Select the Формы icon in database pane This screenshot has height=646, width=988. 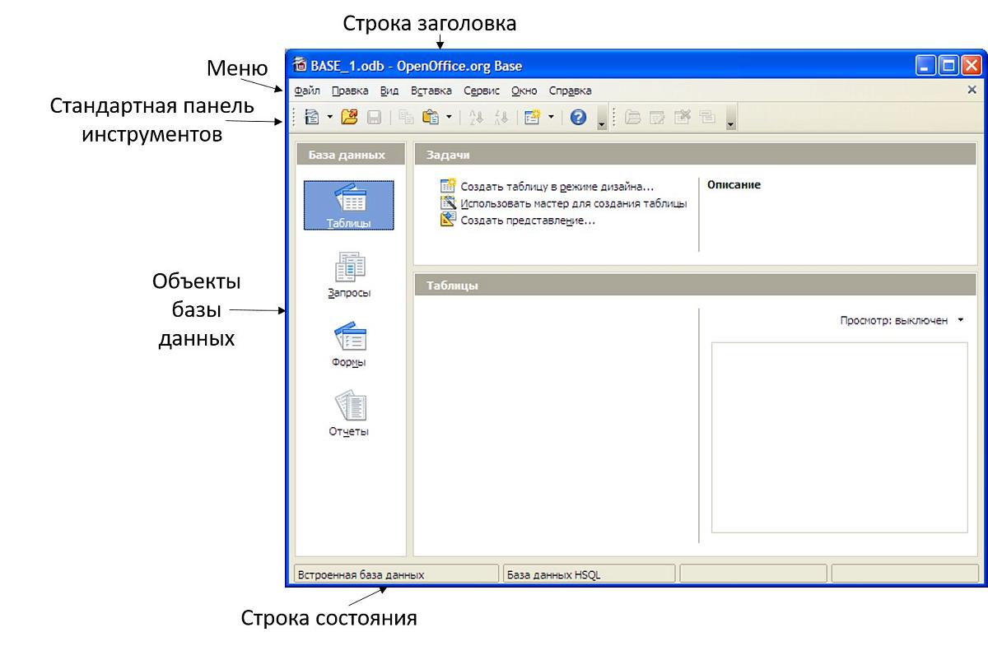tap(349, 345)
